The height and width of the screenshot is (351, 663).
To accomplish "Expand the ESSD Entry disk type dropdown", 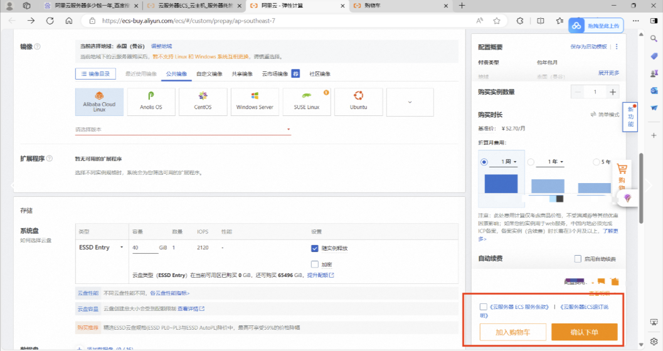I will (101, 248).
